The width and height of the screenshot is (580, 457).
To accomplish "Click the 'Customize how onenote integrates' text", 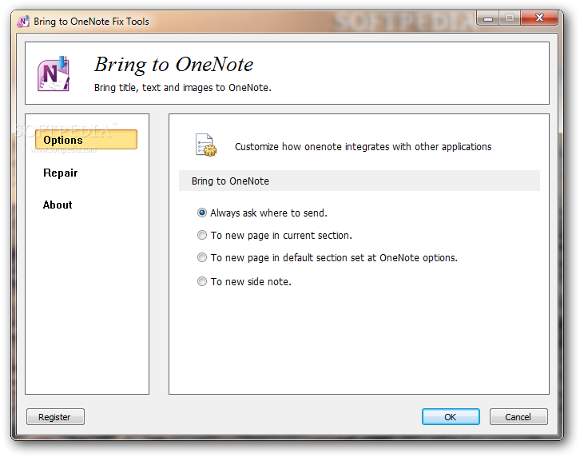I will pyautogui.click(x=363, y=147).
